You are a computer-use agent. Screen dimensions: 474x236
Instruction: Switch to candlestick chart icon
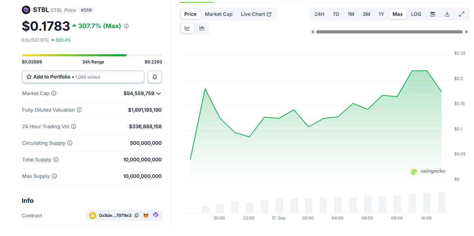(202, 28)
